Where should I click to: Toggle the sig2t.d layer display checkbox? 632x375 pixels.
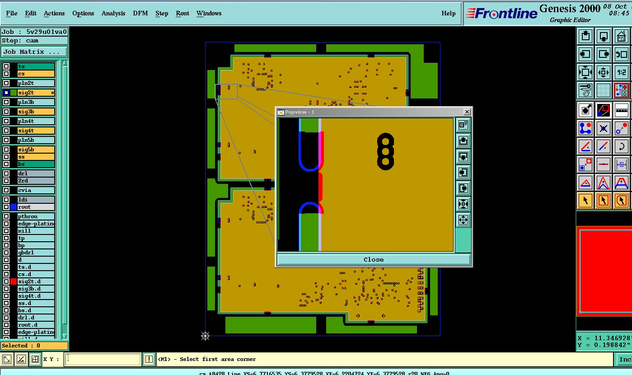(6, 281)
